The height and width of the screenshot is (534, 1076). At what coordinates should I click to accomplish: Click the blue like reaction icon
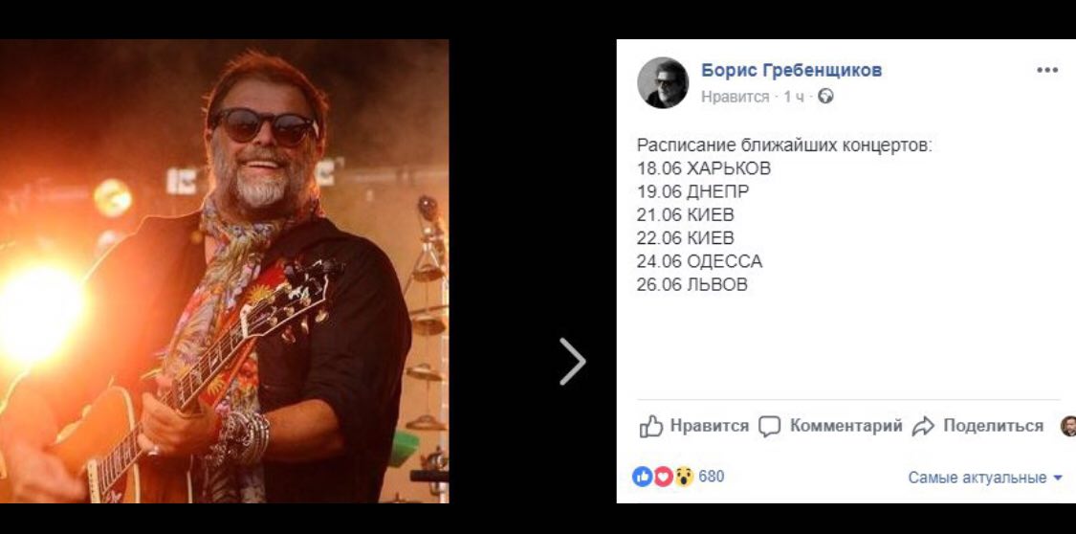tap(642, 477)
